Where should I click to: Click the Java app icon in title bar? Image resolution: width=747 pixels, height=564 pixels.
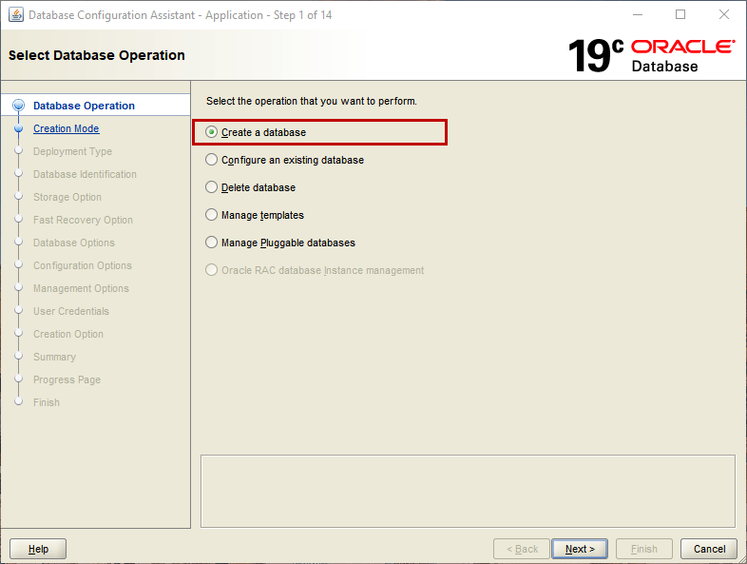[16, 15]
